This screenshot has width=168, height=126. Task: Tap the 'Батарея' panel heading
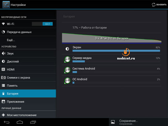pyautogui.click(x=69, y=16)
